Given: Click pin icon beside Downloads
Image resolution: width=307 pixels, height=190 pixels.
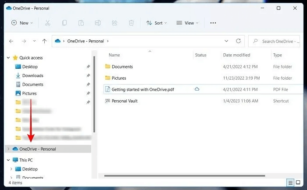Looking at the screenshot, I should point(88,75).
